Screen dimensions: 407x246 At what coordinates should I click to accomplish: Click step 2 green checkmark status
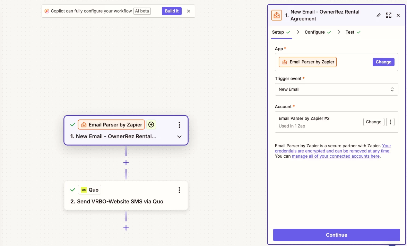[x=73, y=190]
